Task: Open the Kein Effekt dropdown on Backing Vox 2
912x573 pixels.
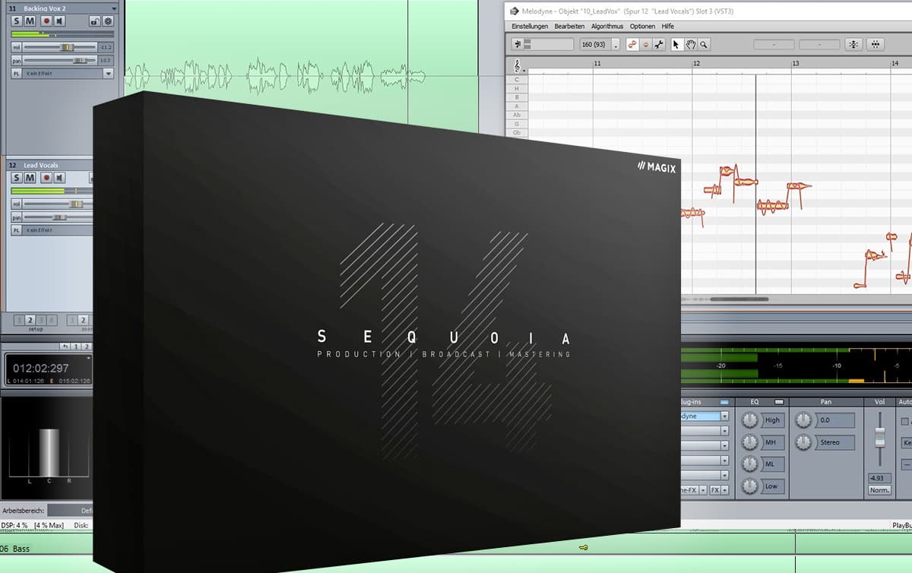Action: [x=108, y=74]
